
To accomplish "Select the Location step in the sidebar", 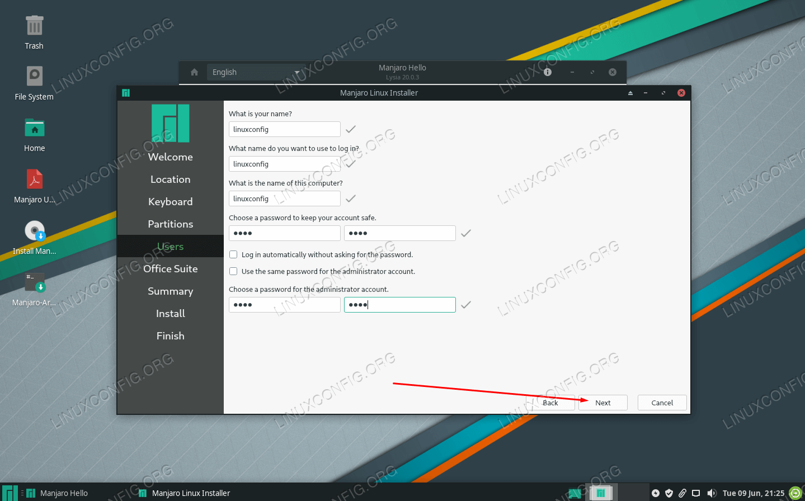I will [171, 179].
